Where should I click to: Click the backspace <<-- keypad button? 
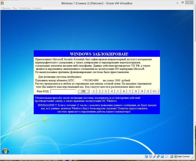click(155, 91)
